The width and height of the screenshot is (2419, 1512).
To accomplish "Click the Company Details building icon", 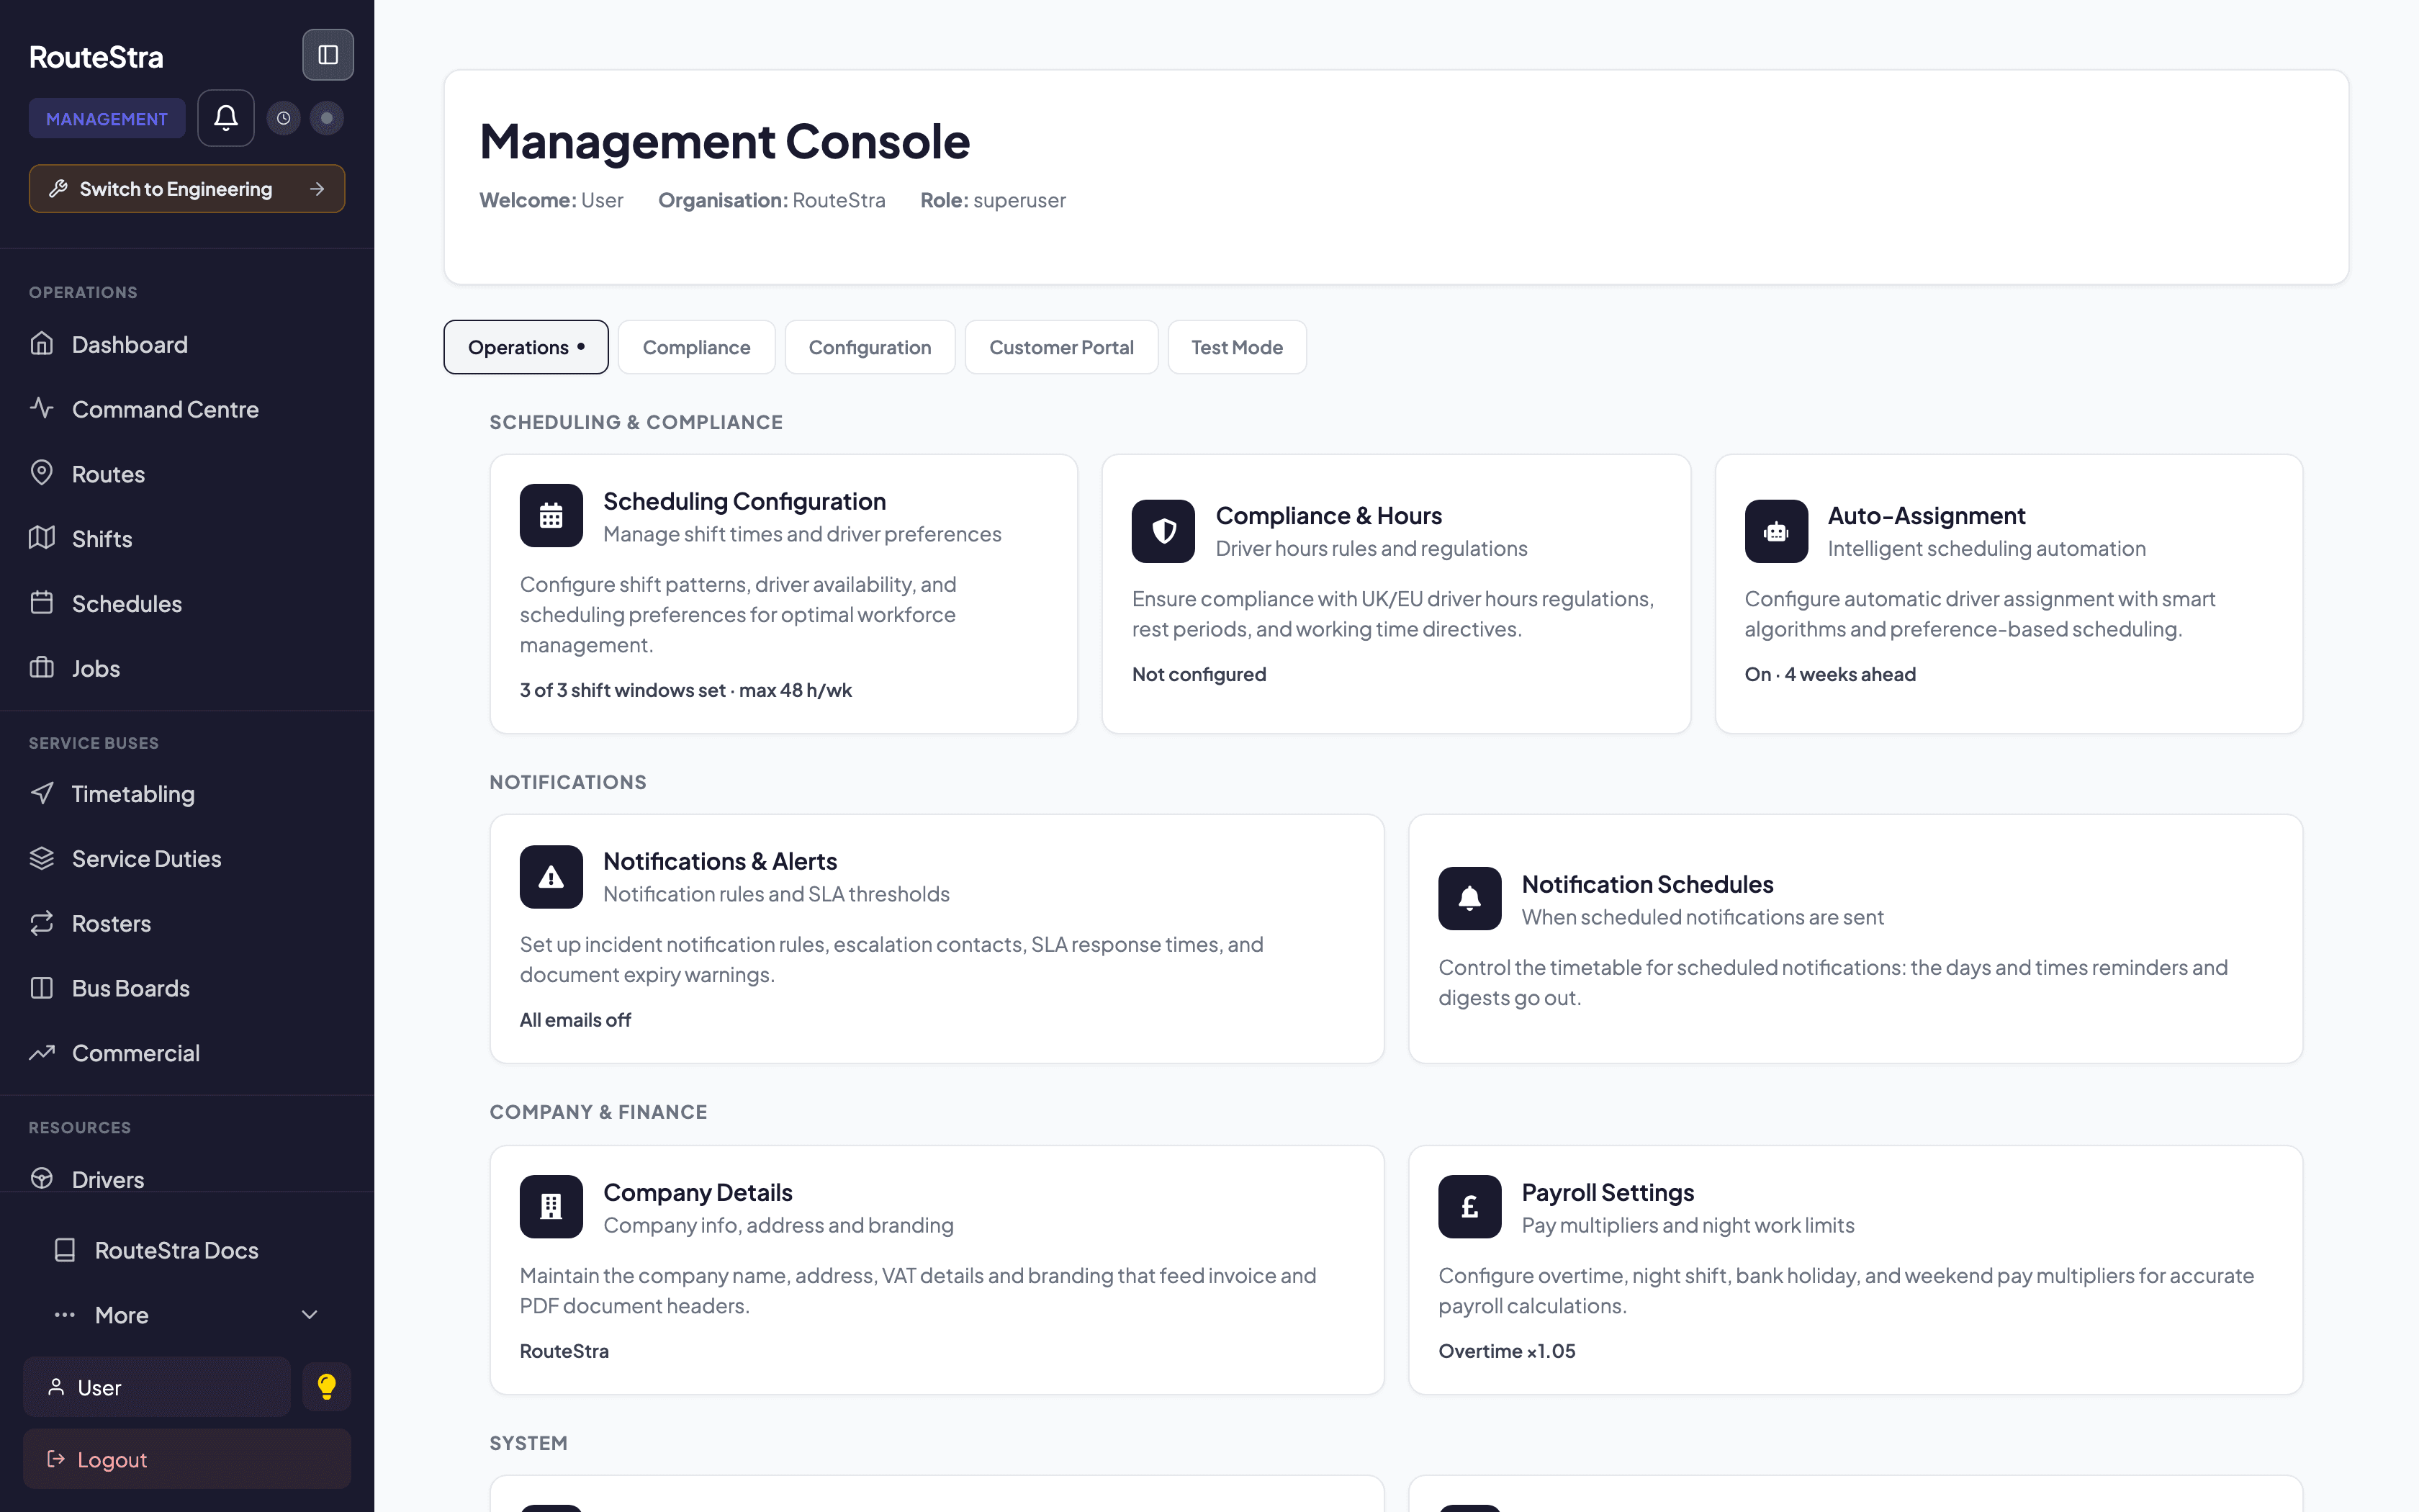I will (x=551, y=1207).
